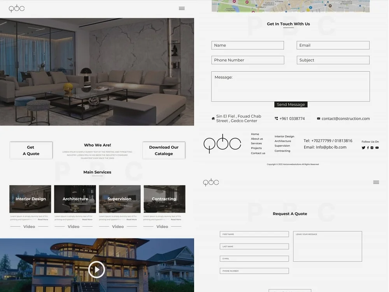
Task: Click the Get A Quote button
Action: pos(31,150)
